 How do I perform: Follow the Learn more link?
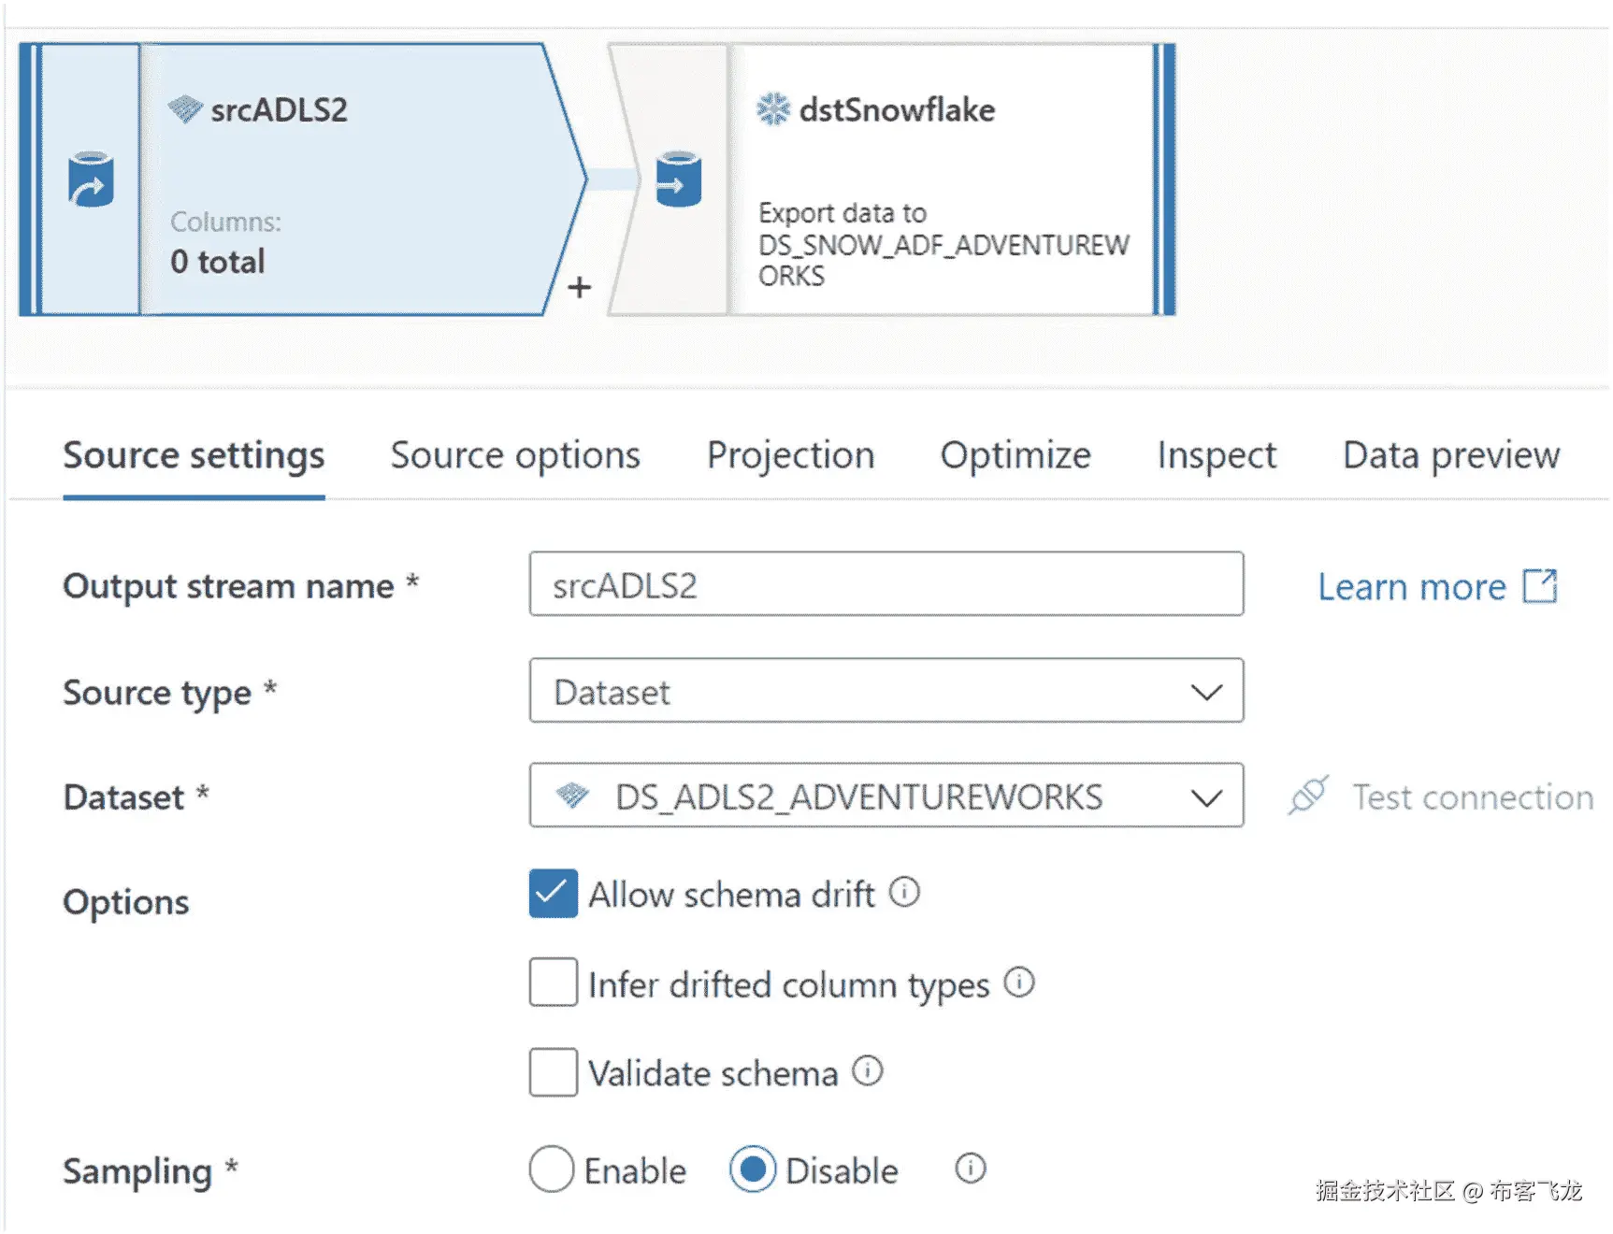1412,586
